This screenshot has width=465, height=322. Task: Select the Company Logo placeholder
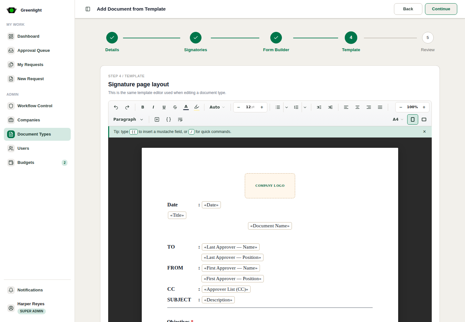(x=270, y=186)
